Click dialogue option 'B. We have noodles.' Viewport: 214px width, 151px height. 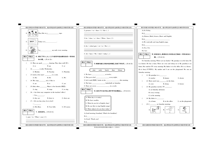[93, 100]
